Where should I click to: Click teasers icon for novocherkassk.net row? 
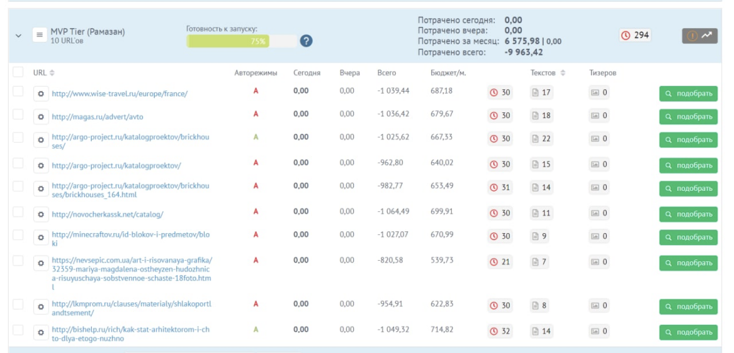[x=599, y=213]
